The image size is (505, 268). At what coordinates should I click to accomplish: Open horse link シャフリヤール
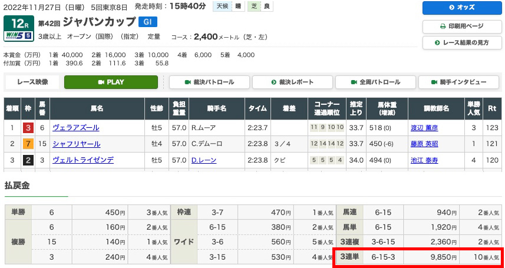(77, 144)
